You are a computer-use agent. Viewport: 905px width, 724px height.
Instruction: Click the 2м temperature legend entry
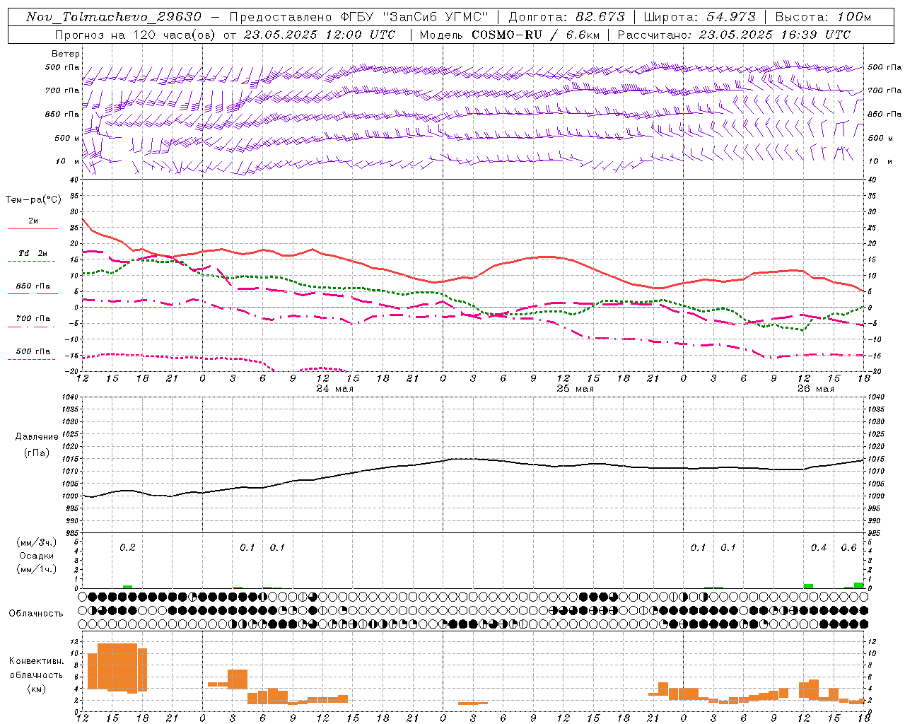pos(33,221)
